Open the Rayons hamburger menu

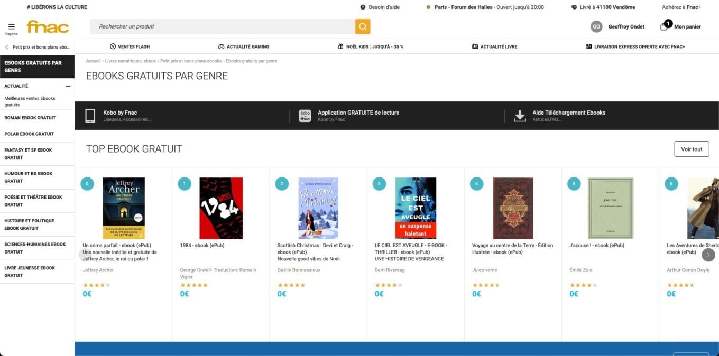12,28
